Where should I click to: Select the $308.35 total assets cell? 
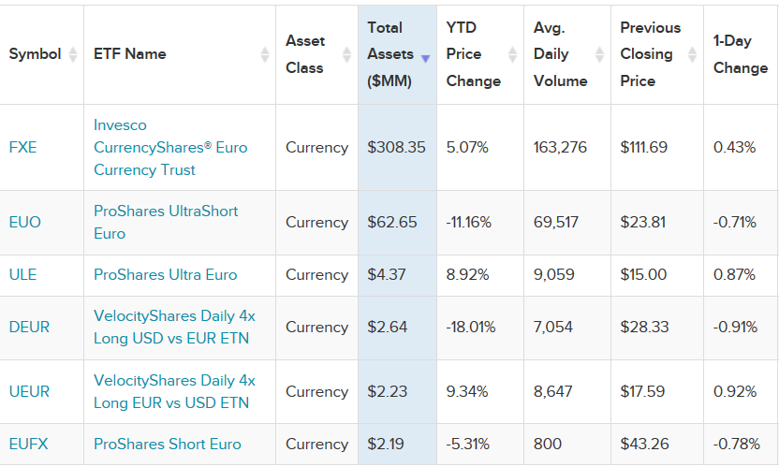click(396, 148)
